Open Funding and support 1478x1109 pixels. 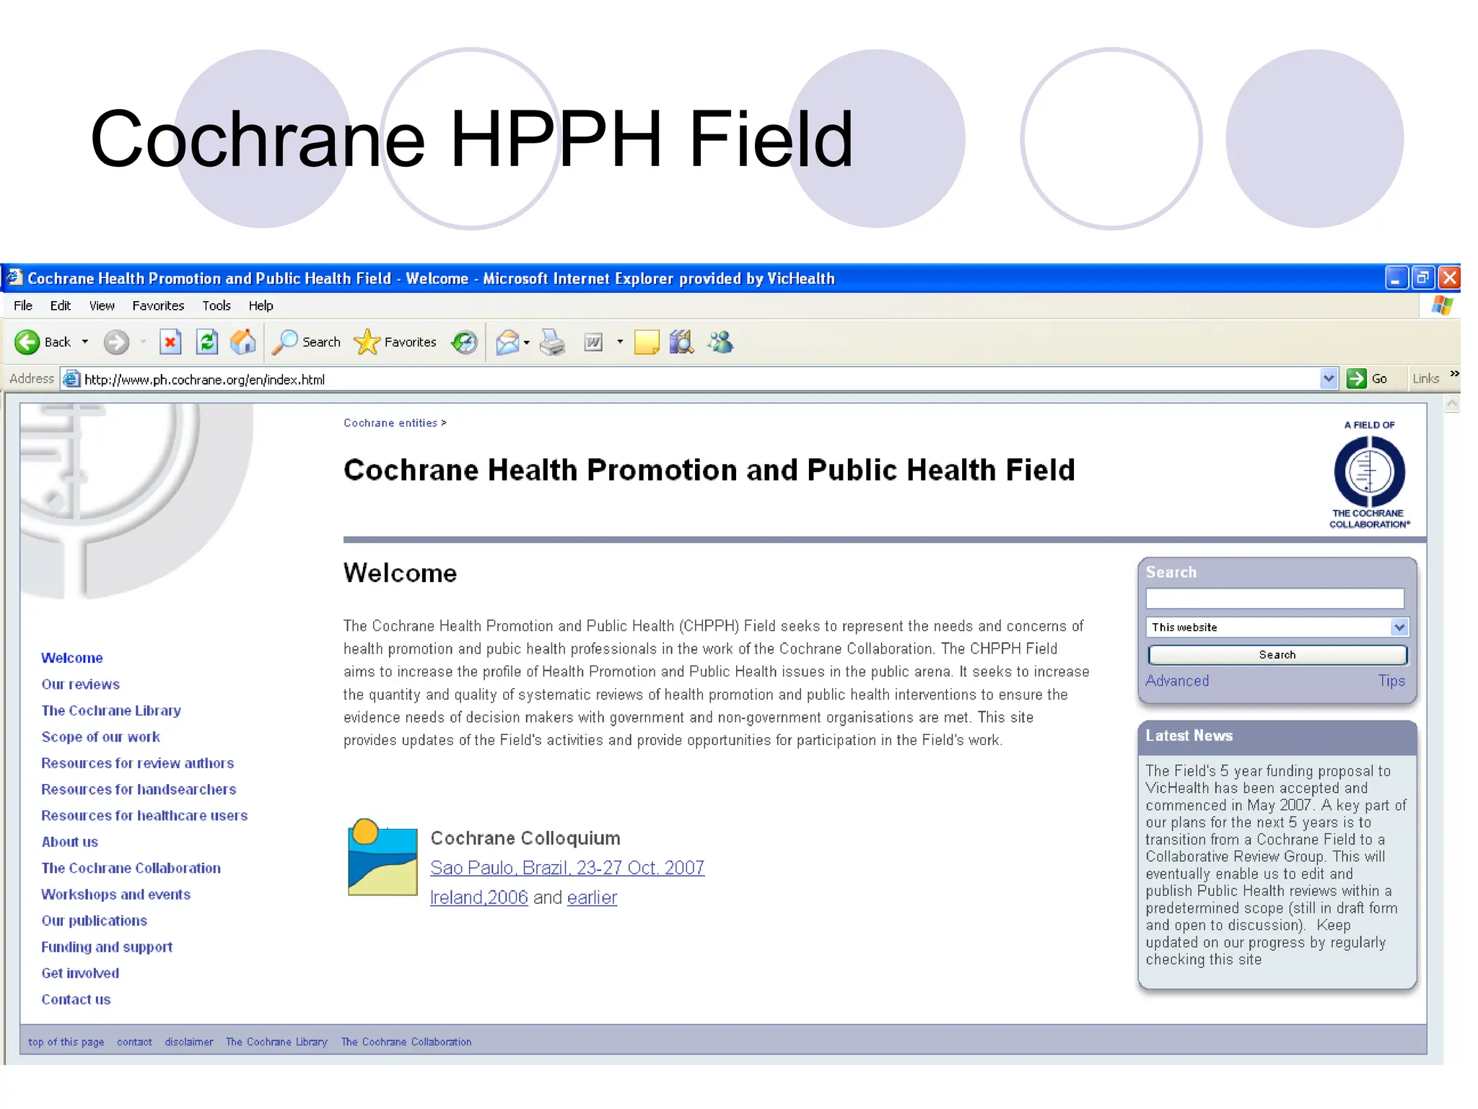[x=106, y=947]
